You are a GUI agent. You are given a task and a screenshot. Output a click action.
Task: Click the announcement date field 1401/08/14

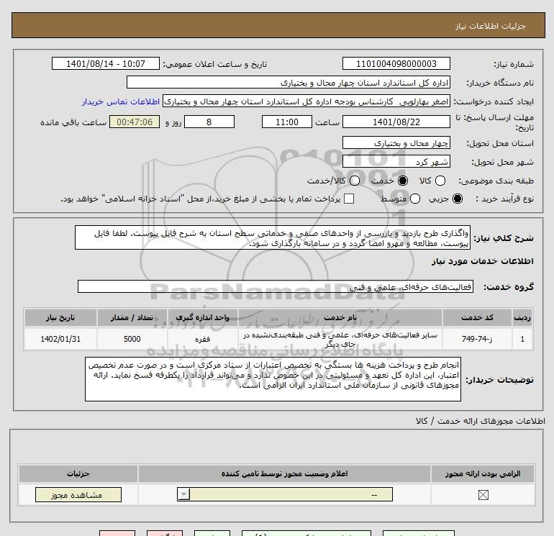click(x=105, y=63)
